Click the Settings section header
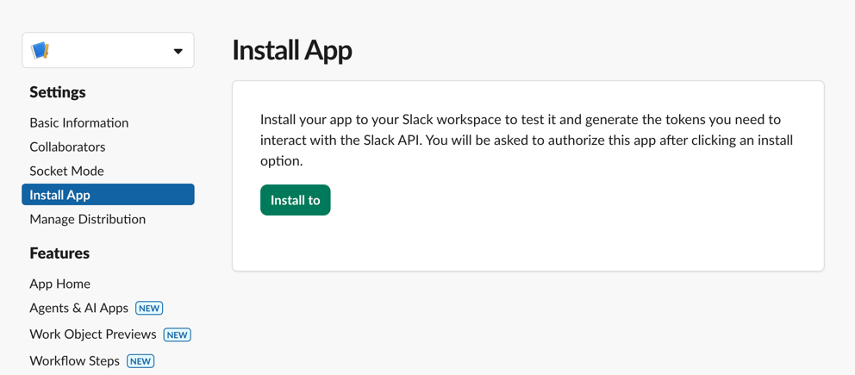 (58, 92)
